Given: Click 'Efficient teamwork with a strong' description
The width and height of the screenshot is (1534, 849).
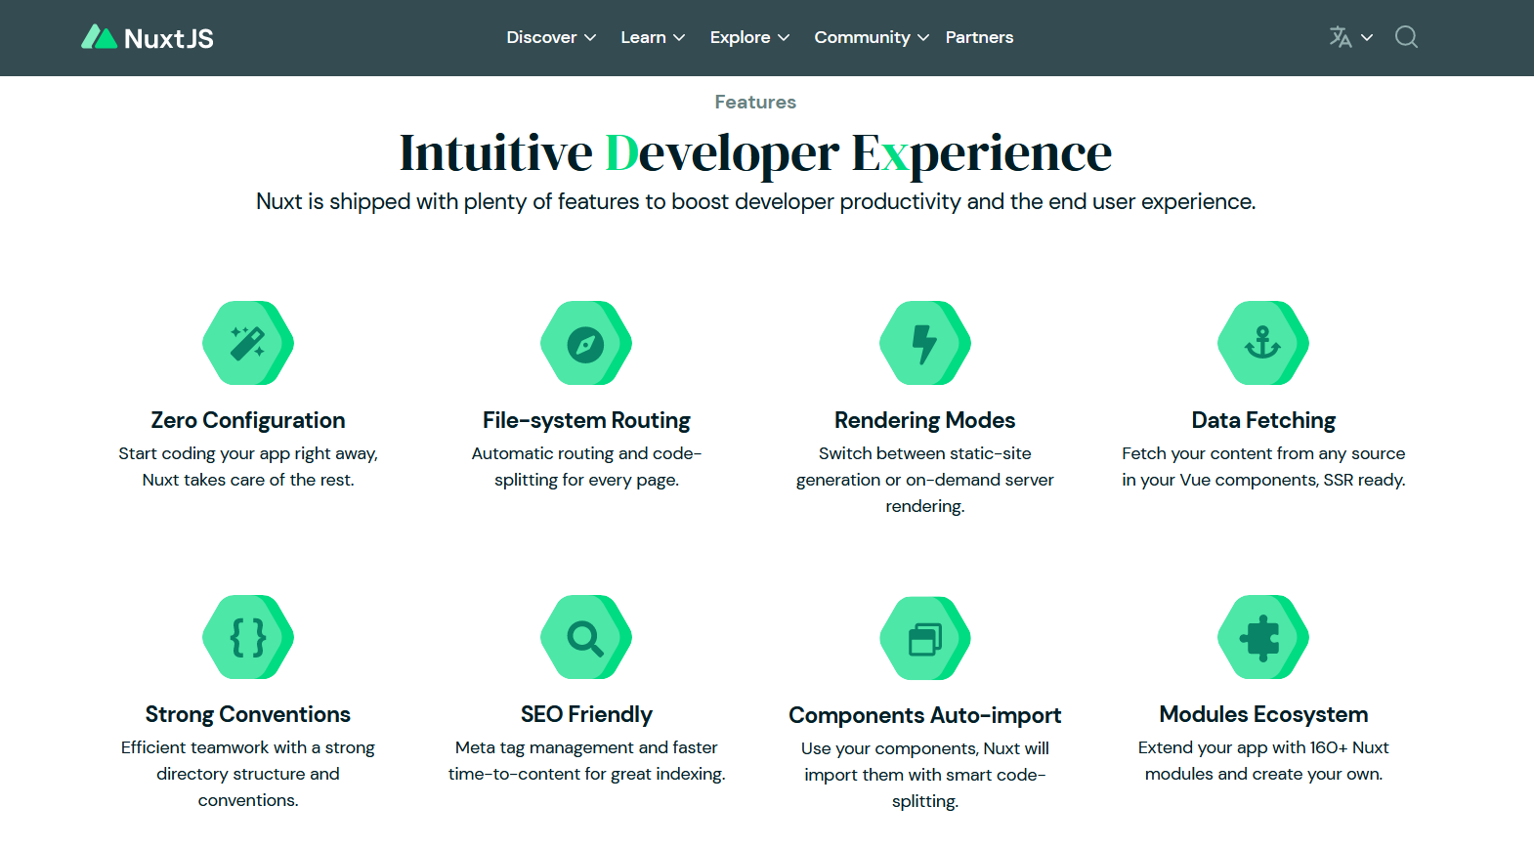Looking at the screenshot, I should click(x=248, y=774).
